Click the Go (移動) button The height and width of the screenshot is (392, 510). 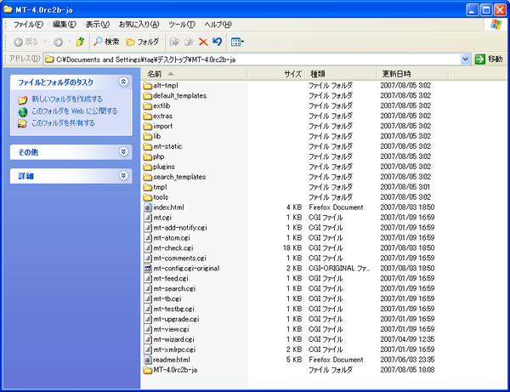[x=489, y=60]
